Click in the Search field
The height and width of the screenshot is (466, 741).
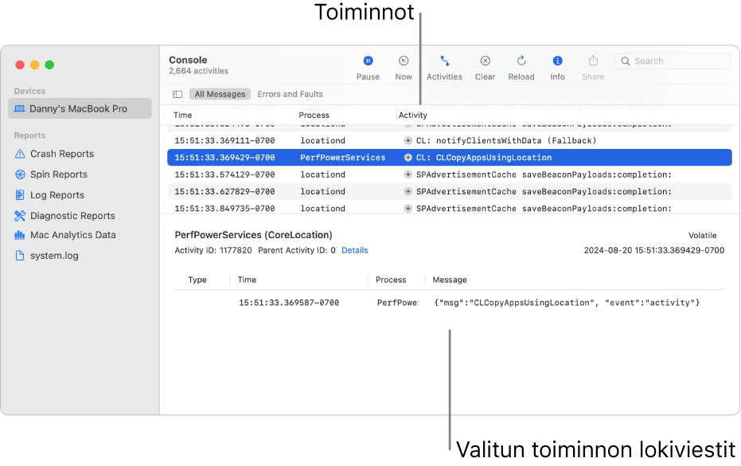tap(672, 61)
